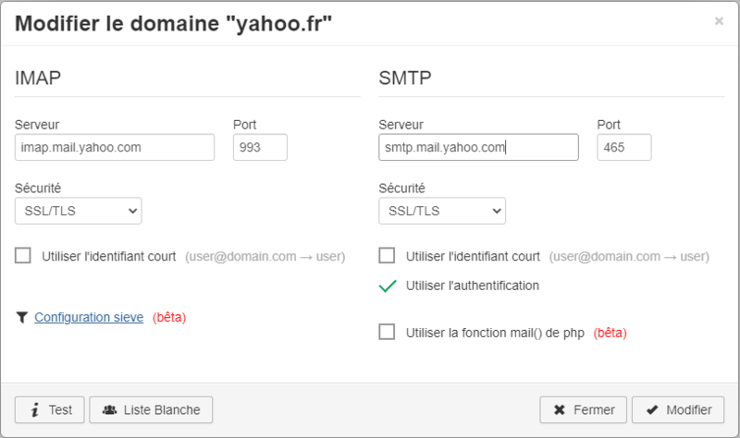The width and height of the screenshot is (740, 438).
Task: Open the IMAP Sécurité dropdown
Action: [x=78, y=211]
